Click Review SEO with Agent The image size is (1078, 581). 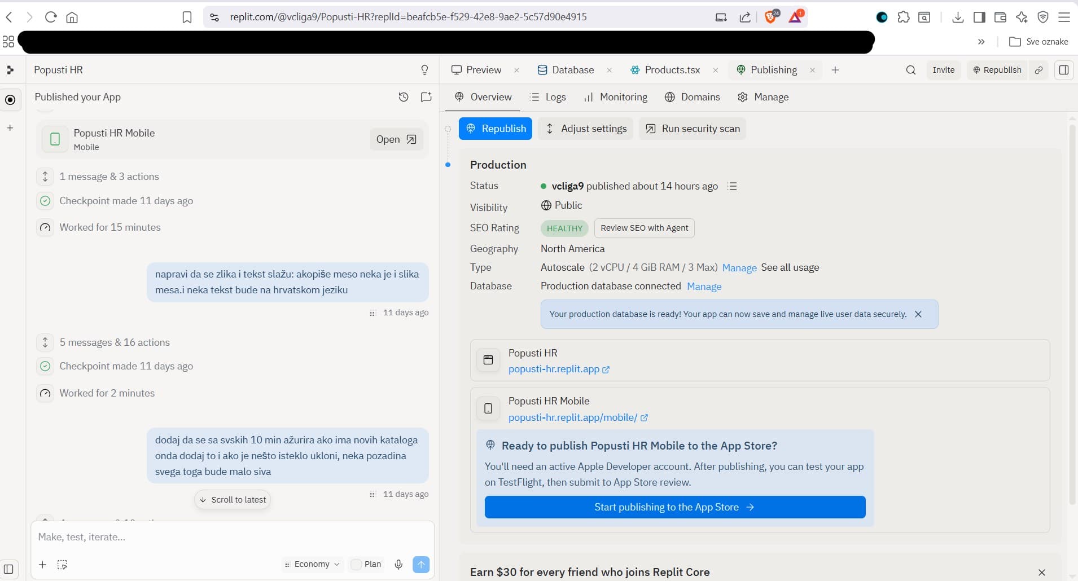(645, 228)
